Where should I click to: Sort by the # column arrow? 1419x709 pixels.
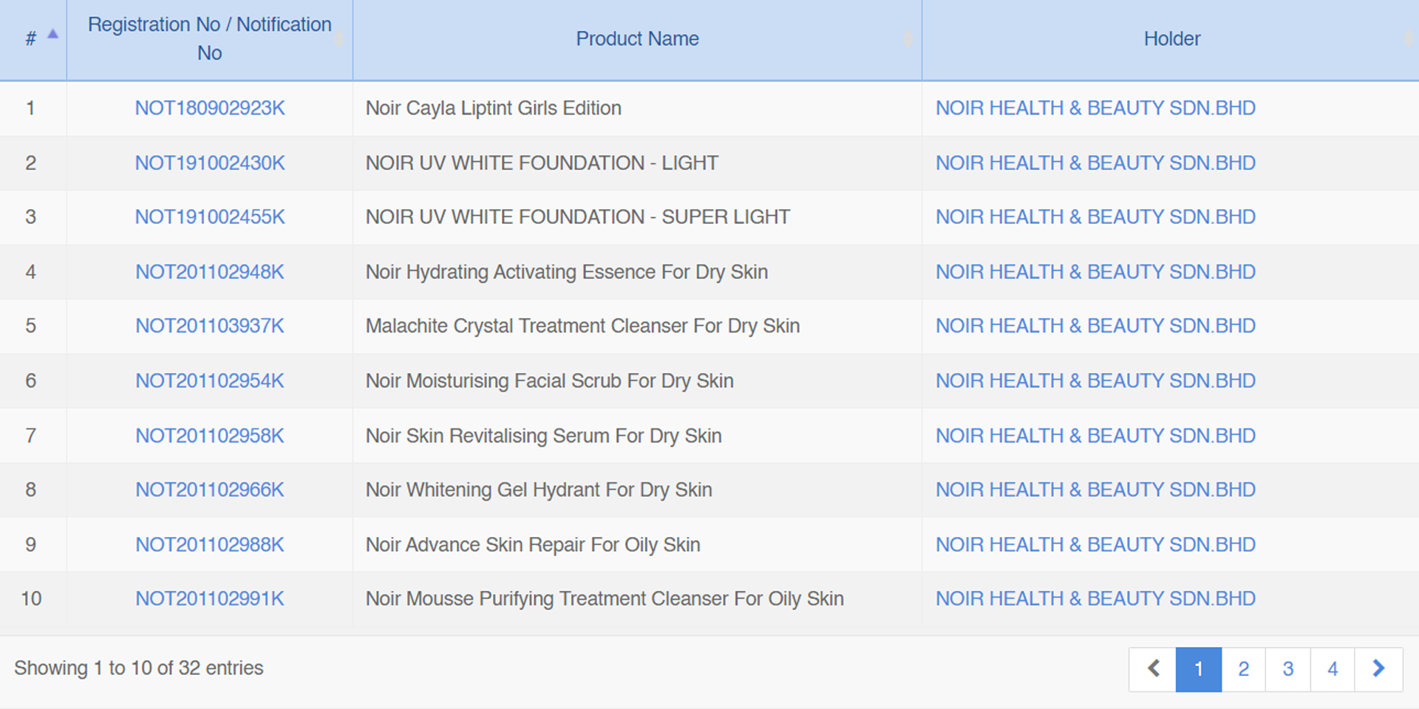coord(52,34)
